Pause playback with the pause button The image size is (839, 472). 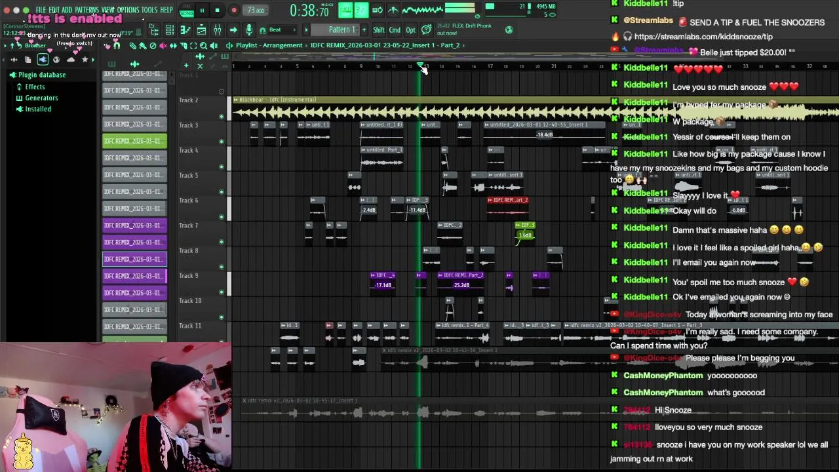[202, 10]
